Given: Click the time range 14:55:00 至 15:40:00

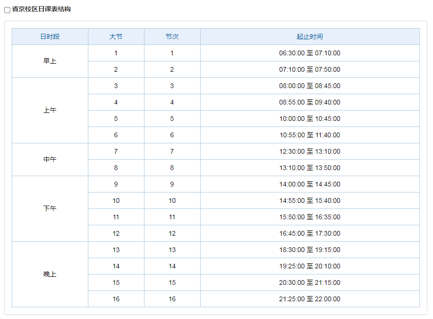Looking at the screenshot, I should [310, 201].
